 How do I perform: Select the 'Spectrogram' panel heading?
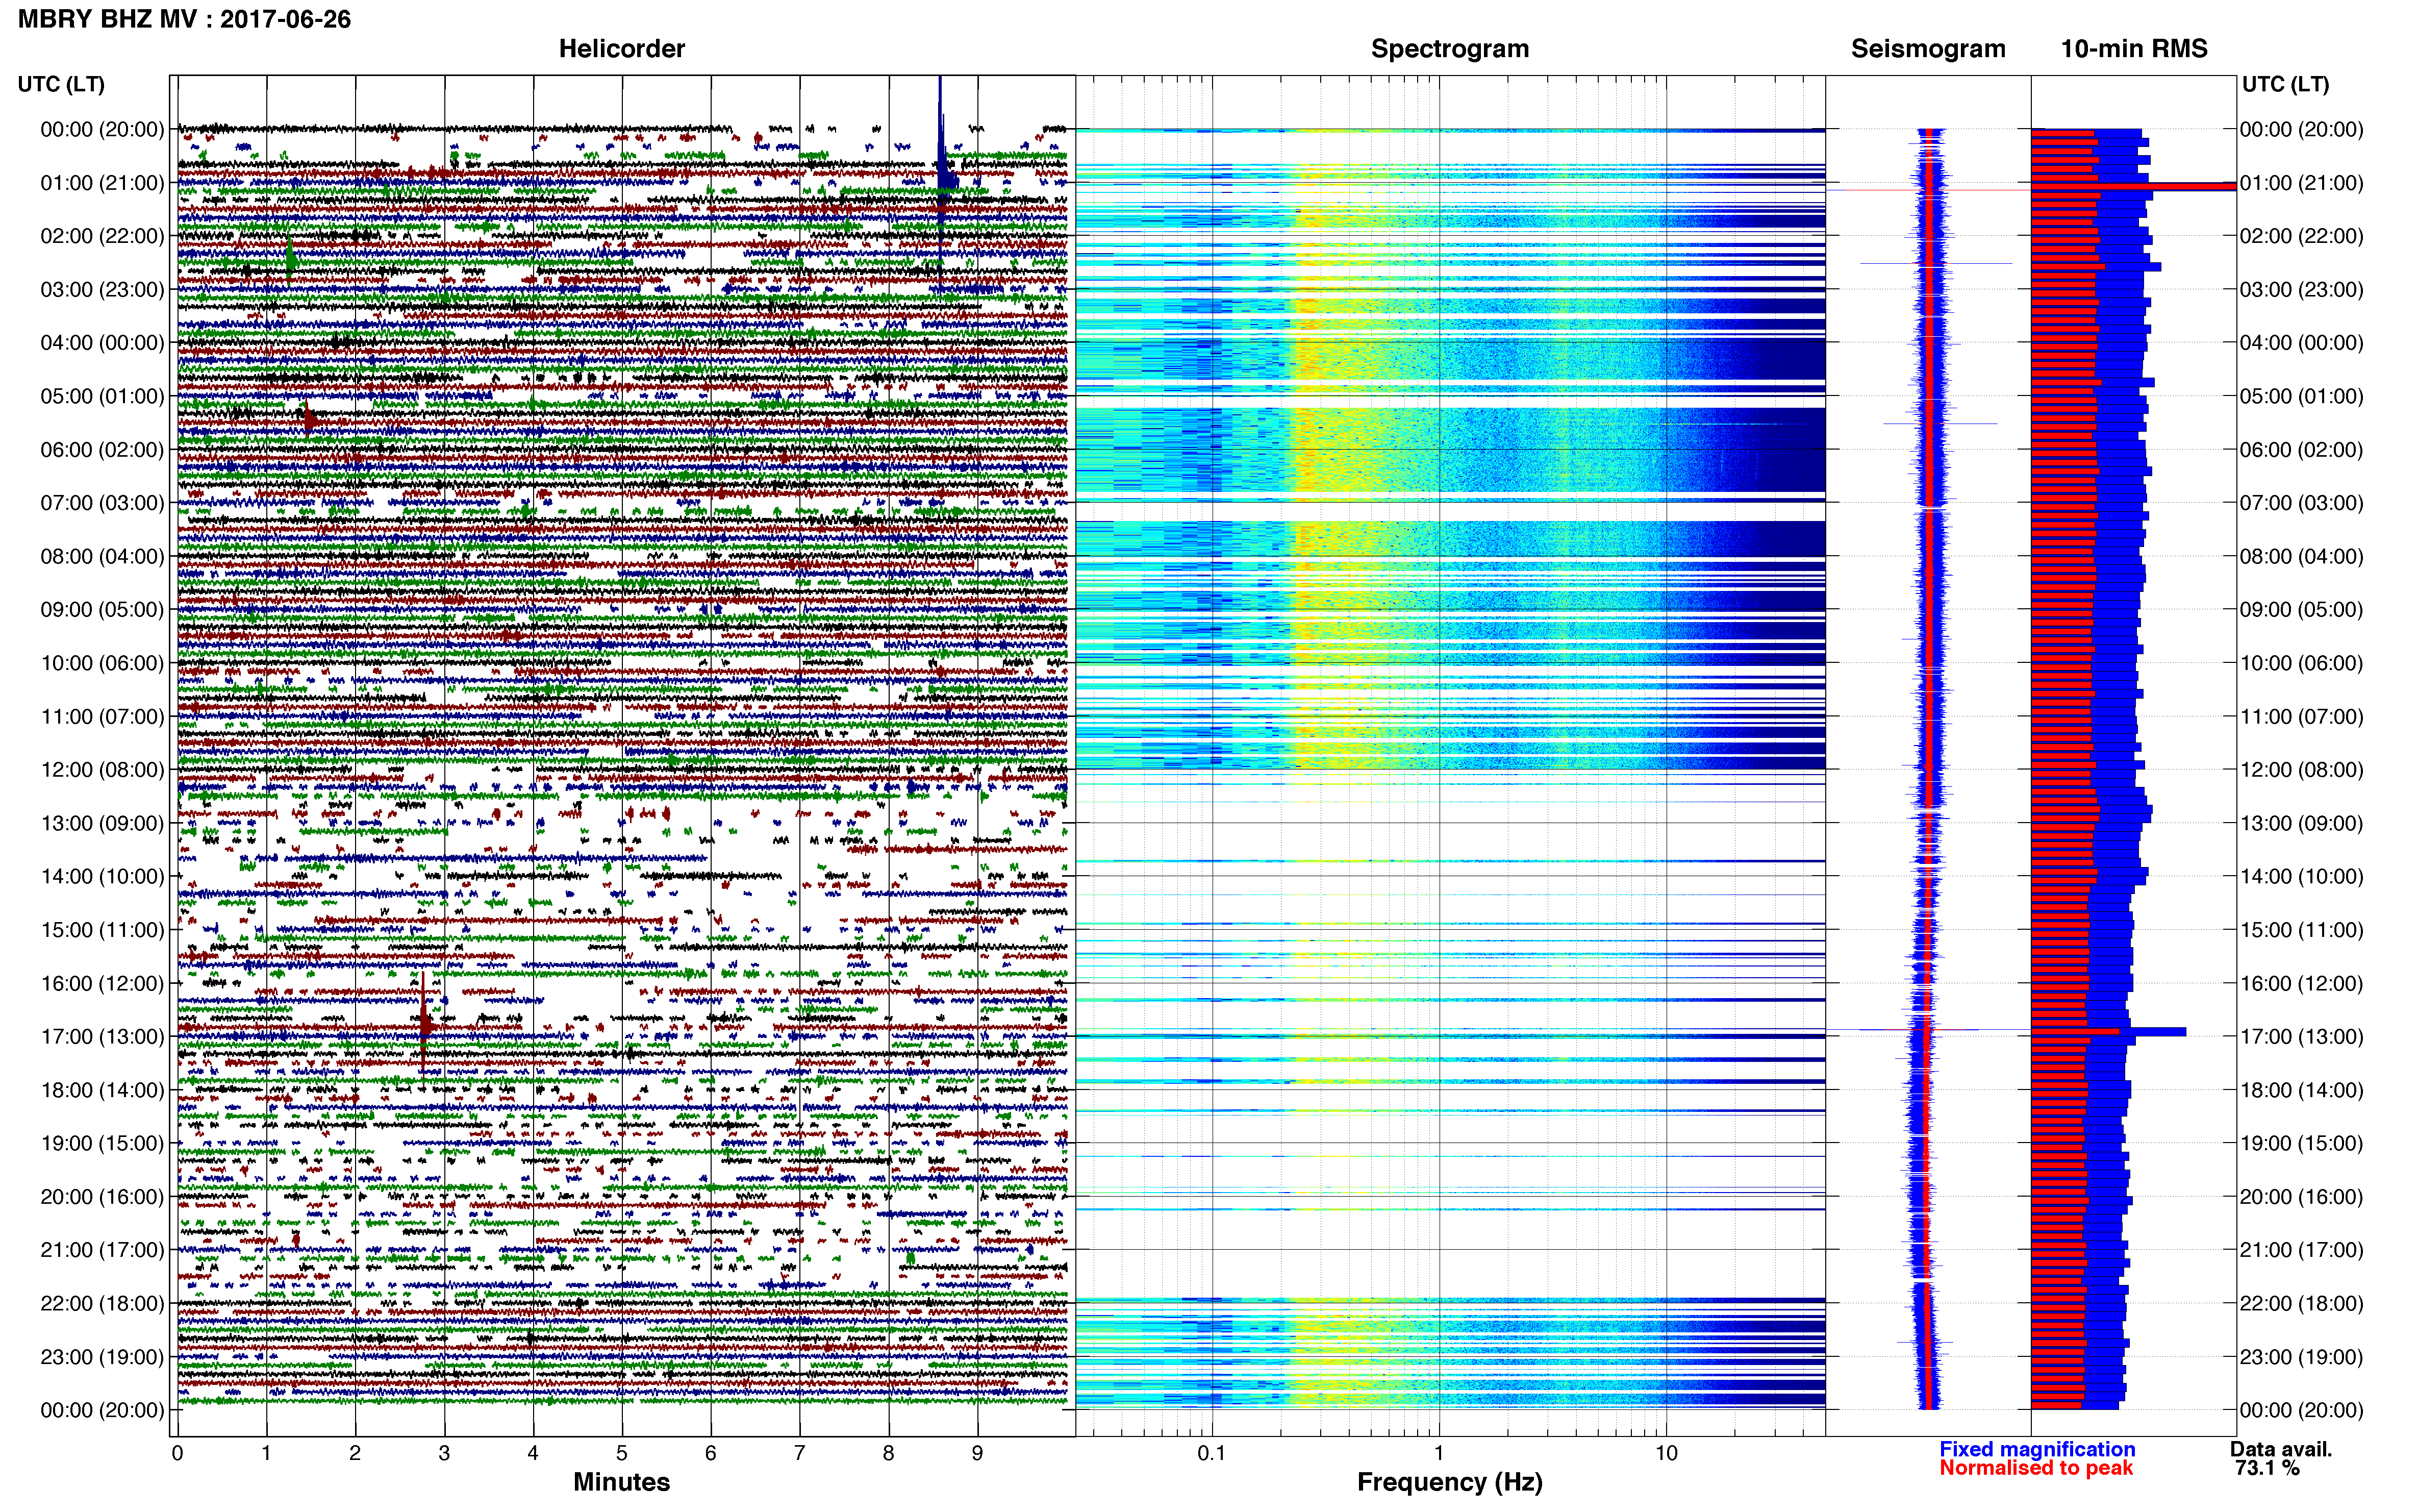[x=1449, y=48]
